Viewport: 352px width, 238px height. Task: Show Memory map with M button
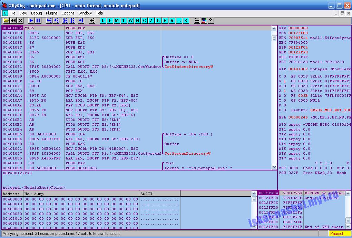coord(117,21)
